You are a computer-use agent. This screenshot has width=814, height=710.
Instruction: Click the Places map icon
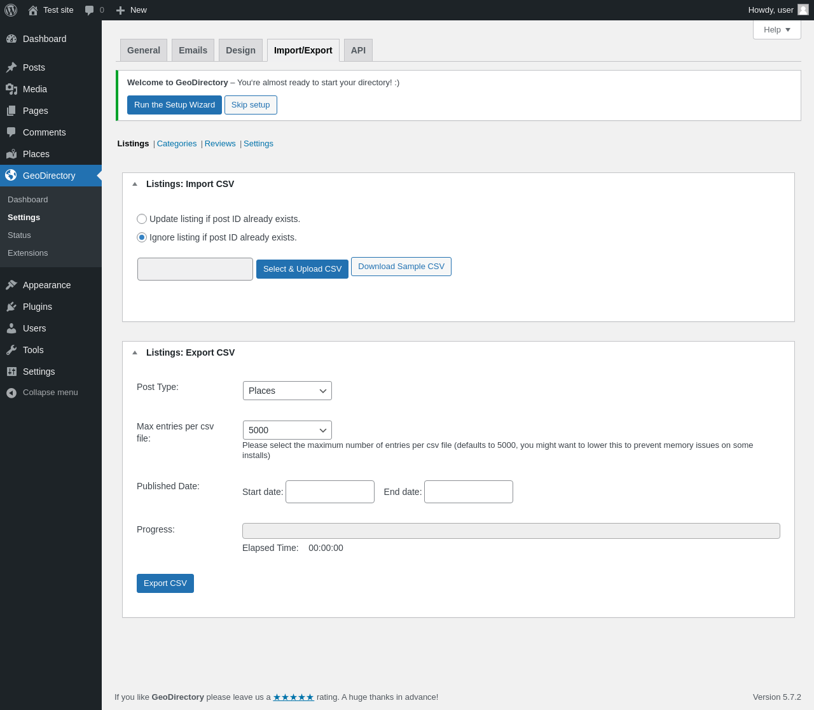11,154
